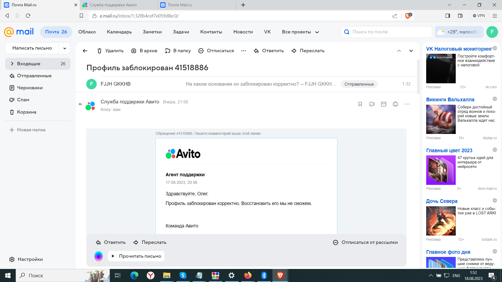Перейти на вкладку «Служба поддержки Авито»

112,5
